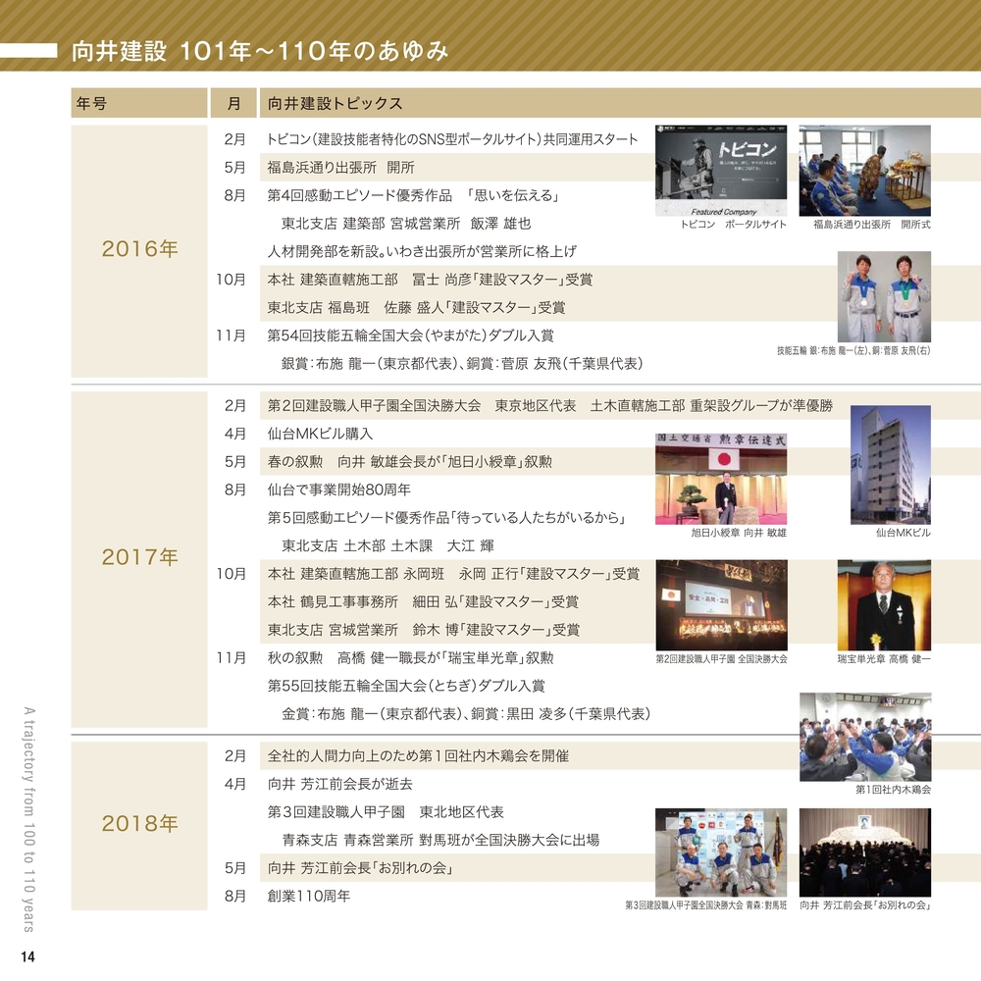Viewport: 981px width, 981px height.
Task: Select the 2017年 year cell
Action: (x=139, y=558)
